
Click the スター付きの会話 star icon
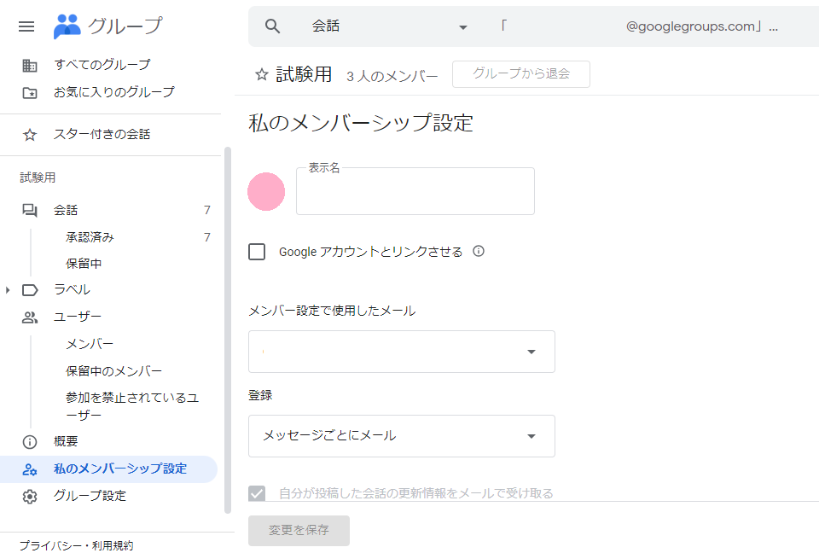click(x=30, y=135)
